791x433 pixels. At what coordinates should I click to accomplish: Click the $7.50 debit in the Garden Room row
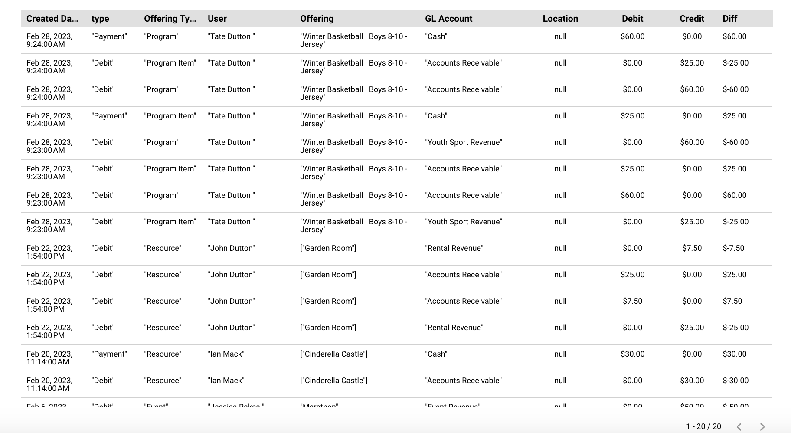click(632, 301)
